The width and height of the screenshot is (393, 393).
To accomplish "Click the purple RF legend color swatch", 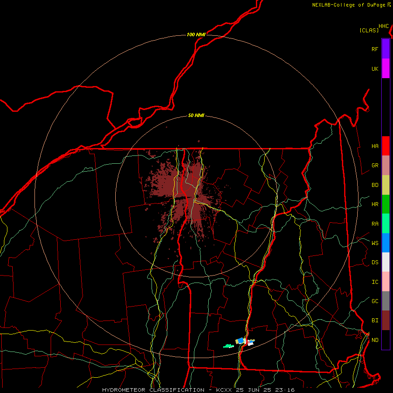I will tap(386, 49).
